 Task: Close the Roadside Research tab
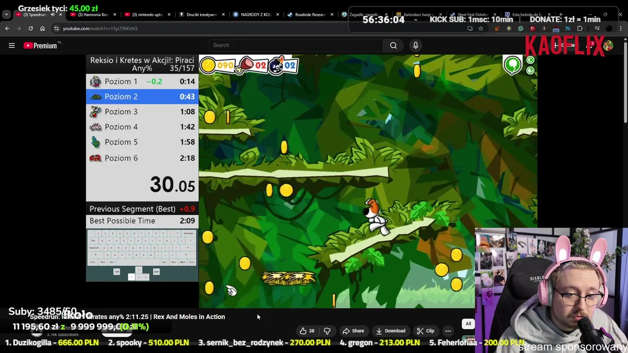tap(331, 15)
